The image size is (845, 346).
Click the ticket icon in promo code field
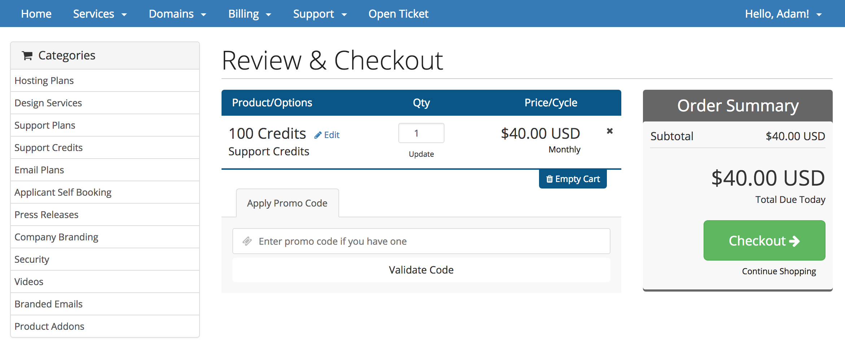click(x=247, y=241)
